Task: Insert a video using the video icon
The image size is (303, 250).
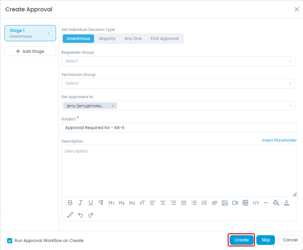Action: pos(235,203)
